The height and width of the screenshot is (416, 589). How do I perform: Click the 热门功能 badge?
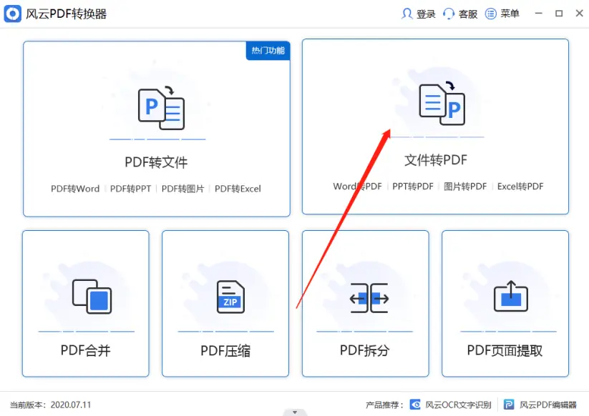[268, 51]
